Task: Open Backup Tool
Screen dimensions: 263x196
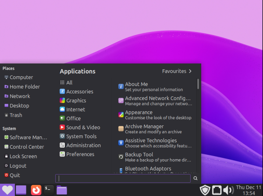Action: [x=155, y=157]
